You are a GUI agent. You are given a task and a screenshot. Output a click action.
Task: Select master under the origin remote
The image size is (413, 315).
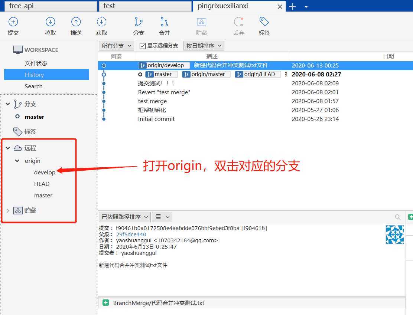43,195
